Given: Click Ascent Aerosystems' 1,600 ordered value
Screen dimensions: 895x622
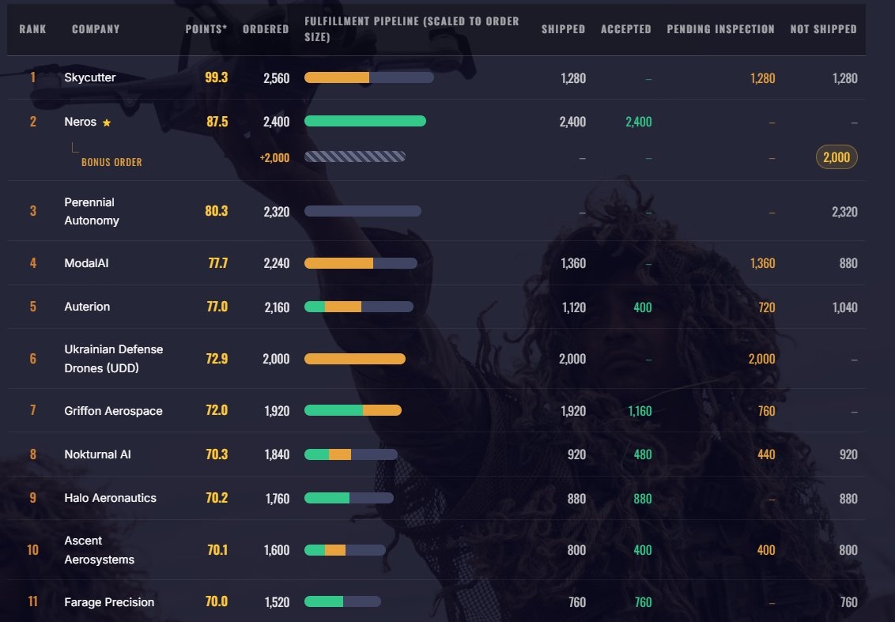Looking at the screenshot, I should tap(277, 550).
